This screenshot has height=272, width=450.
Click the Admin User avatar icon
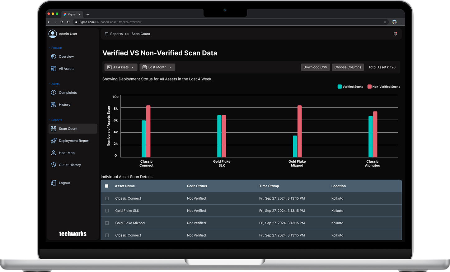[53, 34]
